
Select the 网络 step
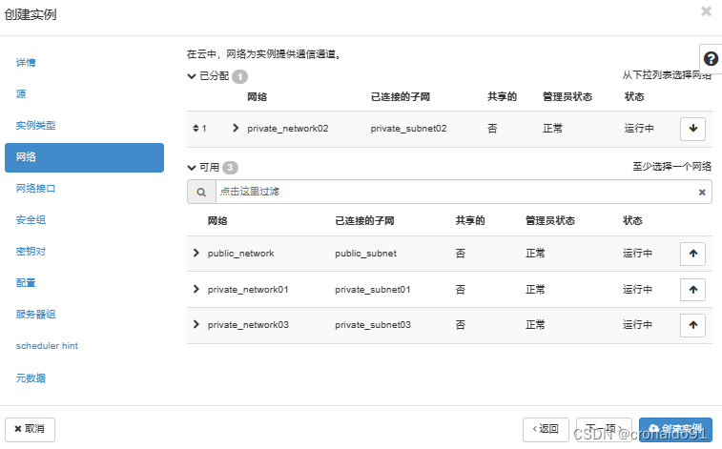point(84,157)
